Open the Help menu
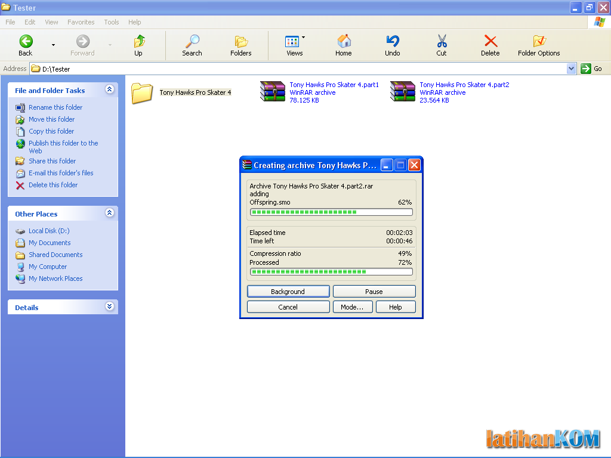This screenshot has height=458, width=611. point(135,22)
